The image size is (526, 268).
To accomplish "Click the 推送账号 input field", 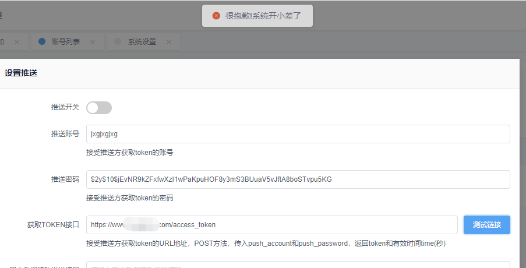I will coord(298,134).
